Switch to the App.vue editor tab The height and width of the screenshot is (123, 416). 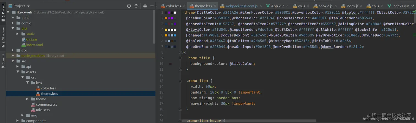(x=278, y=6)
